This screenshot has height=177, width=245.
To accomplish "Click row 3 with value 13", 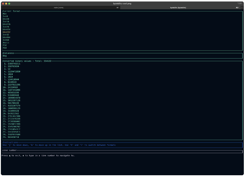I will (x=9, y=69).
